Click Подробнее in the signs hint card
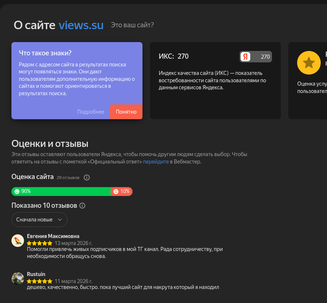This screenshot has height=303, width=327. point(91,112)
